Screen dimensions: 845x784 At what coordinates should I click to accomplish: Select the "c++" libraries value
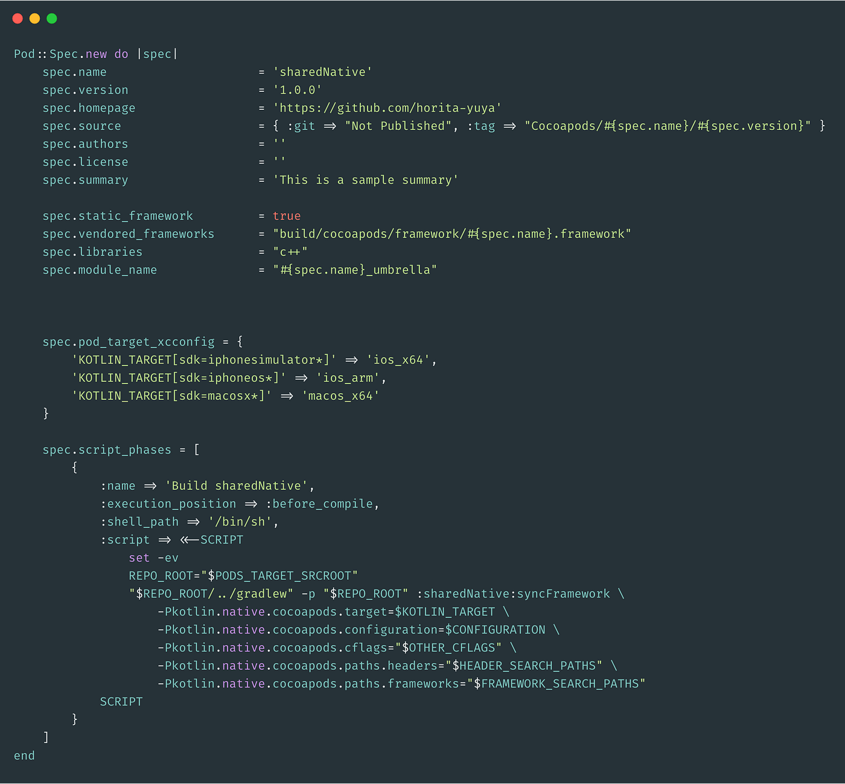point(290,252)
